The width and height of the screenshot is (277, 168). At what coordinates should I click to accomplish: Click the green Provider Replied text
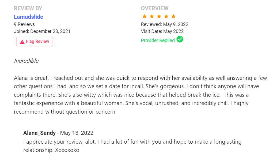[x=158, y=40]
